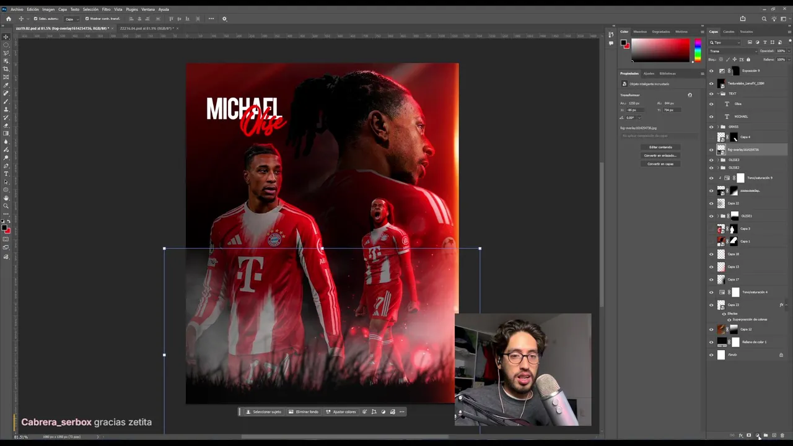
Task: Click the Share icon at top right
Action: (743, 19)
